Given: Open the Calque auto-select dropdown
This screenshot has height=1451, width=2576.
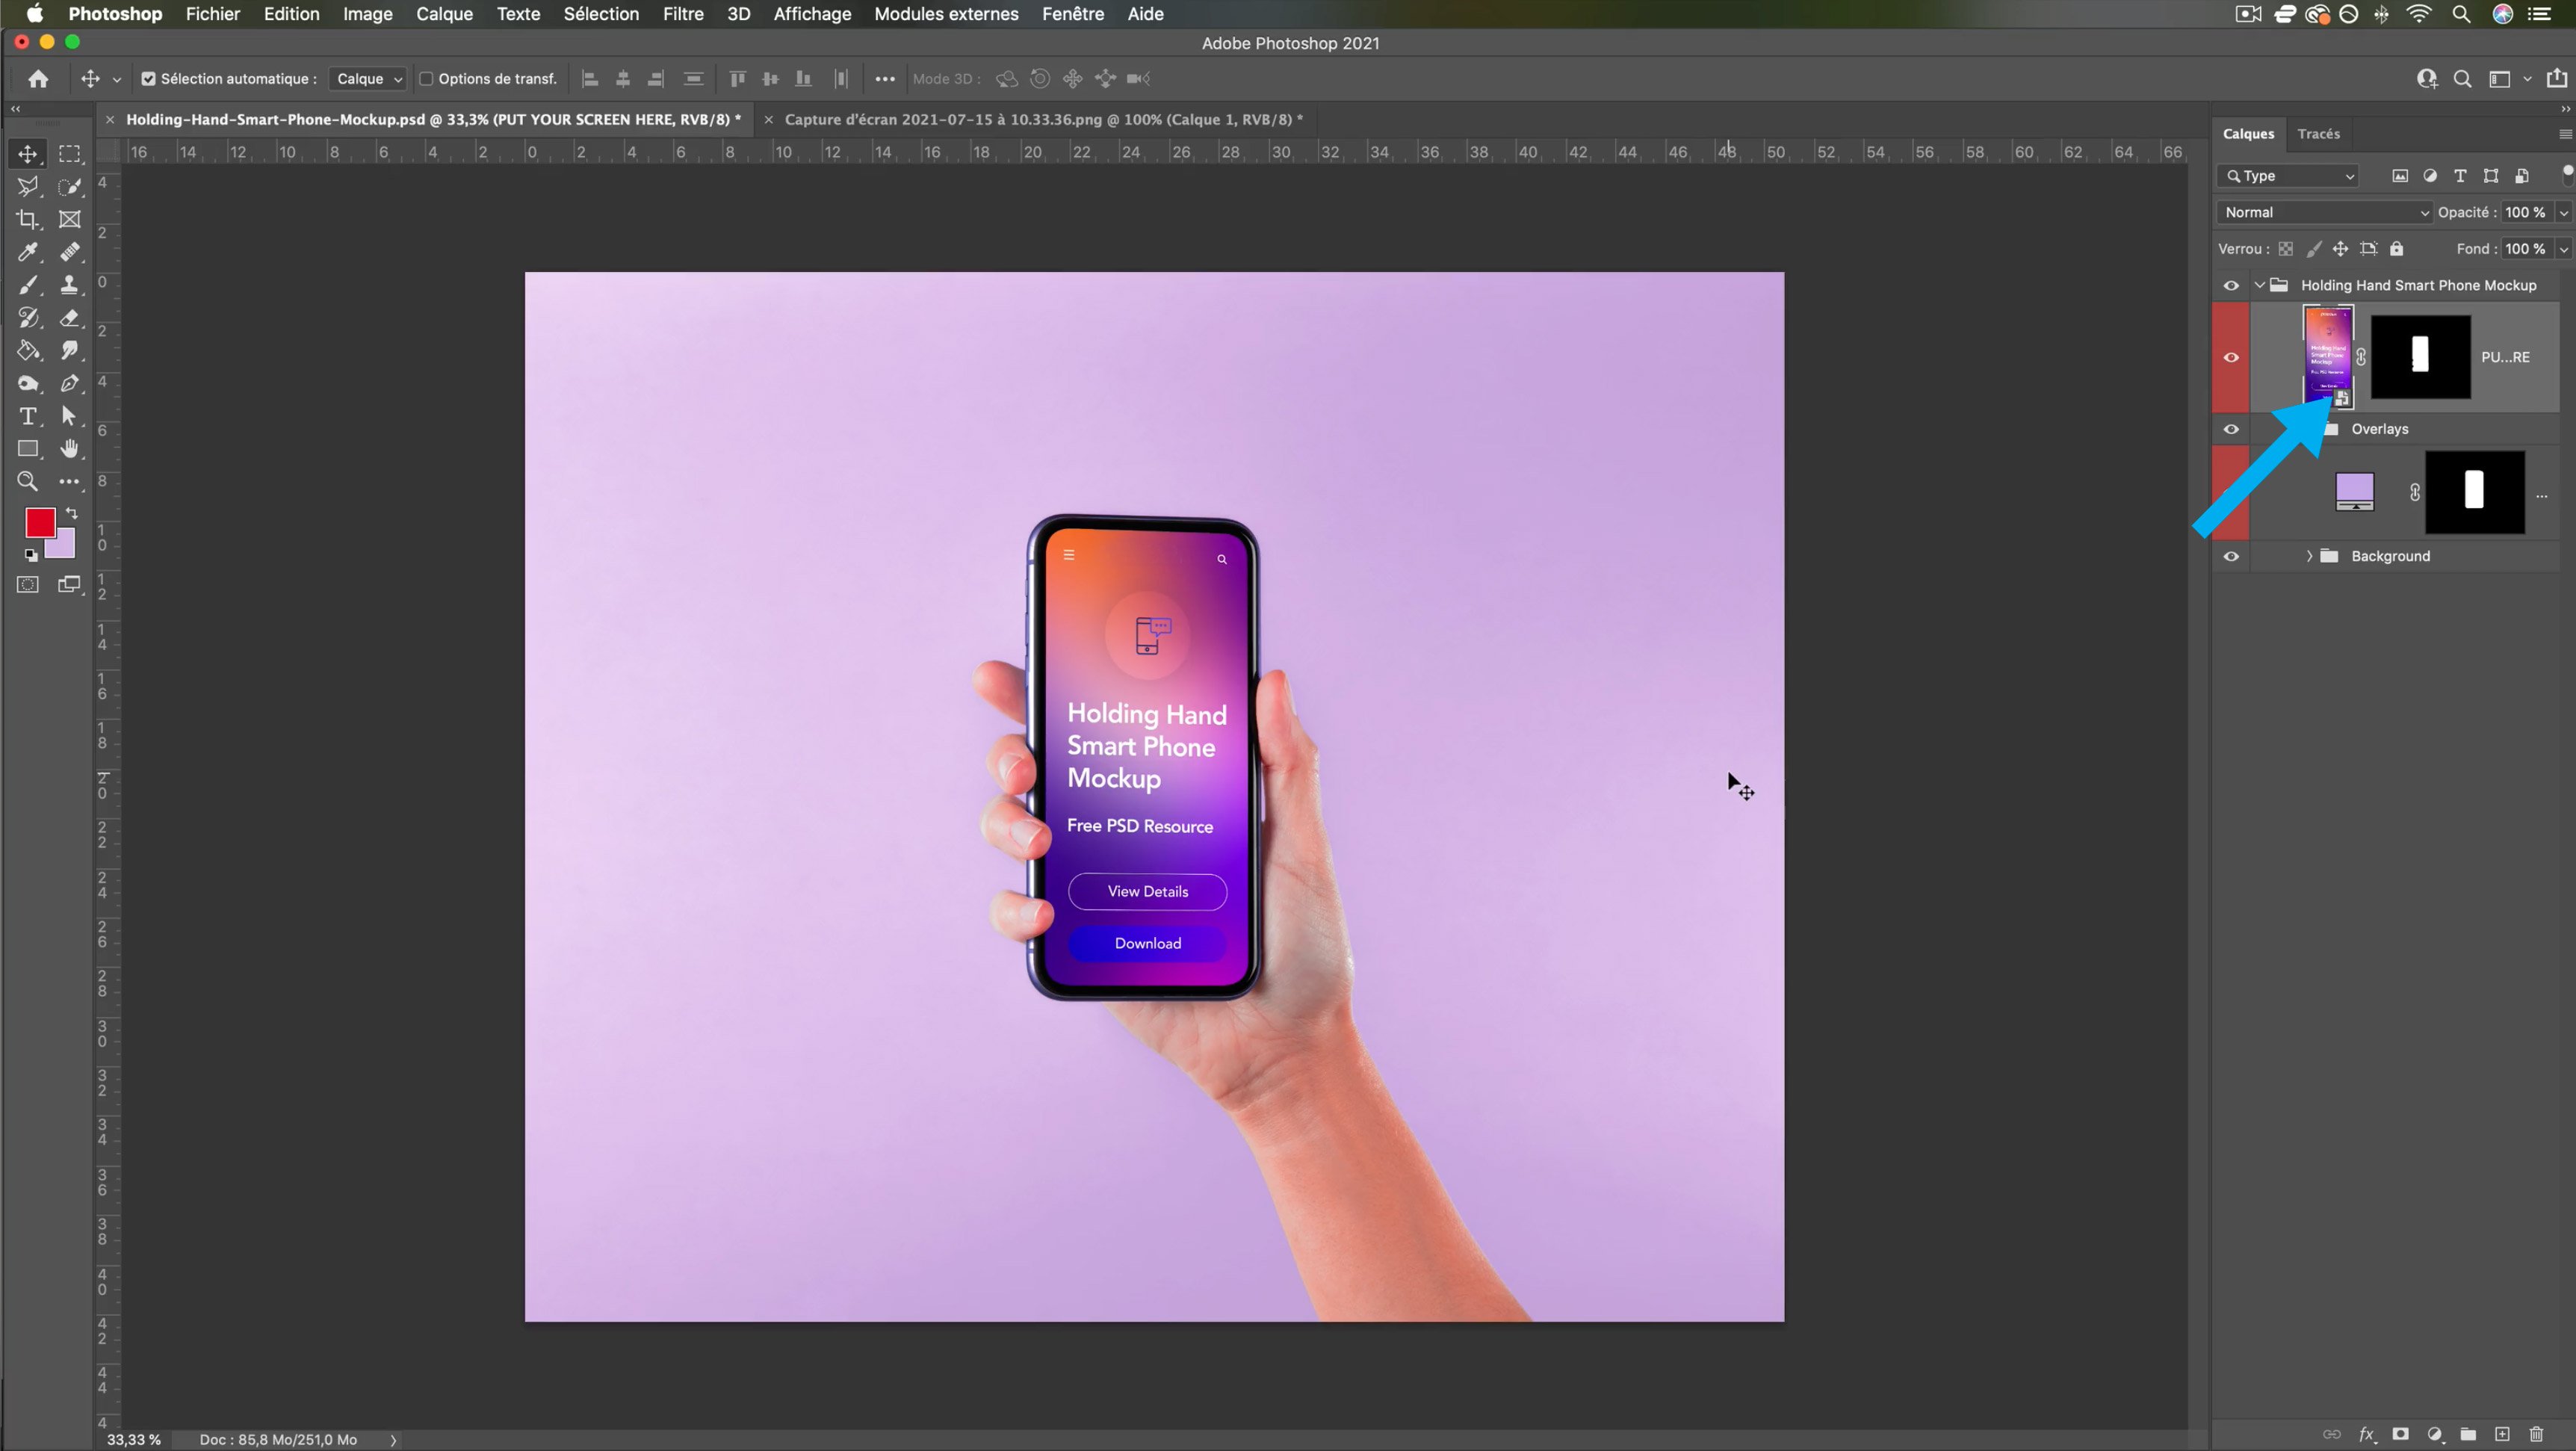Looking at the screenshot, I should tap(367, 79).
